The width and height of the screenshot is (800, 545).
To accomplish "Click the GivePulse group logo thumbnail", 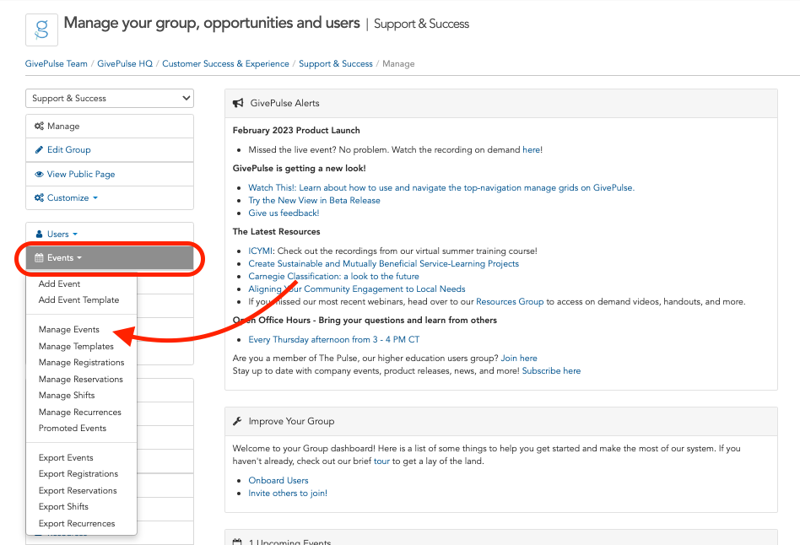I will pyautogui.click(x=42, y=30).
